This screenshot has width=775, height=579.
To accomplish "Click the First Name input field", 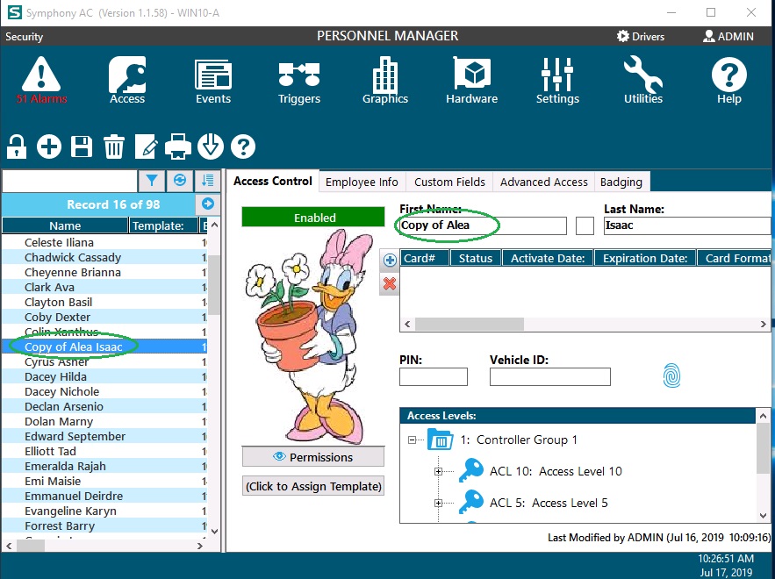I will coord(483,225).
